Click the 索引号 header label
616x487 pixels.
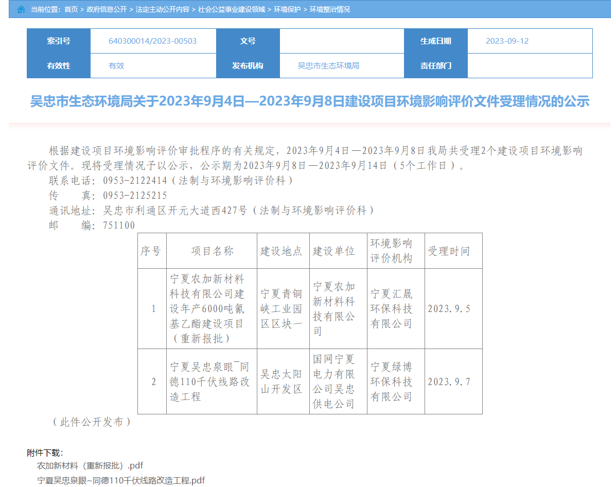point(59,41)
